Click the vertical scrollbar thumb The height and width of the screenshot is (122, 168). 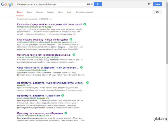[x=167, y=33]
